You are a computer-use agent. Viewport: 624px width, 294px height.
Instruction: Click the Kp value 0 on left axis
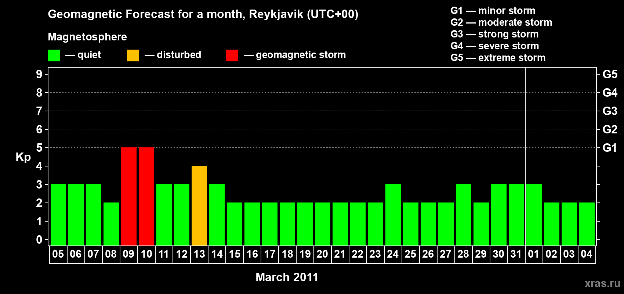pyautogui.click(x=39, y=240)
